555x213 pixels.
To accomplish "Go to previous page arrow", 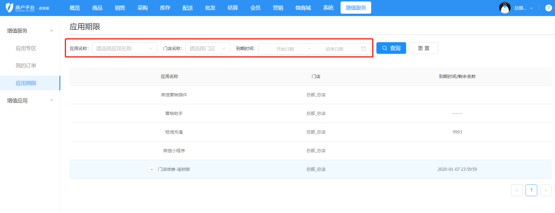I will click(517, 190).
